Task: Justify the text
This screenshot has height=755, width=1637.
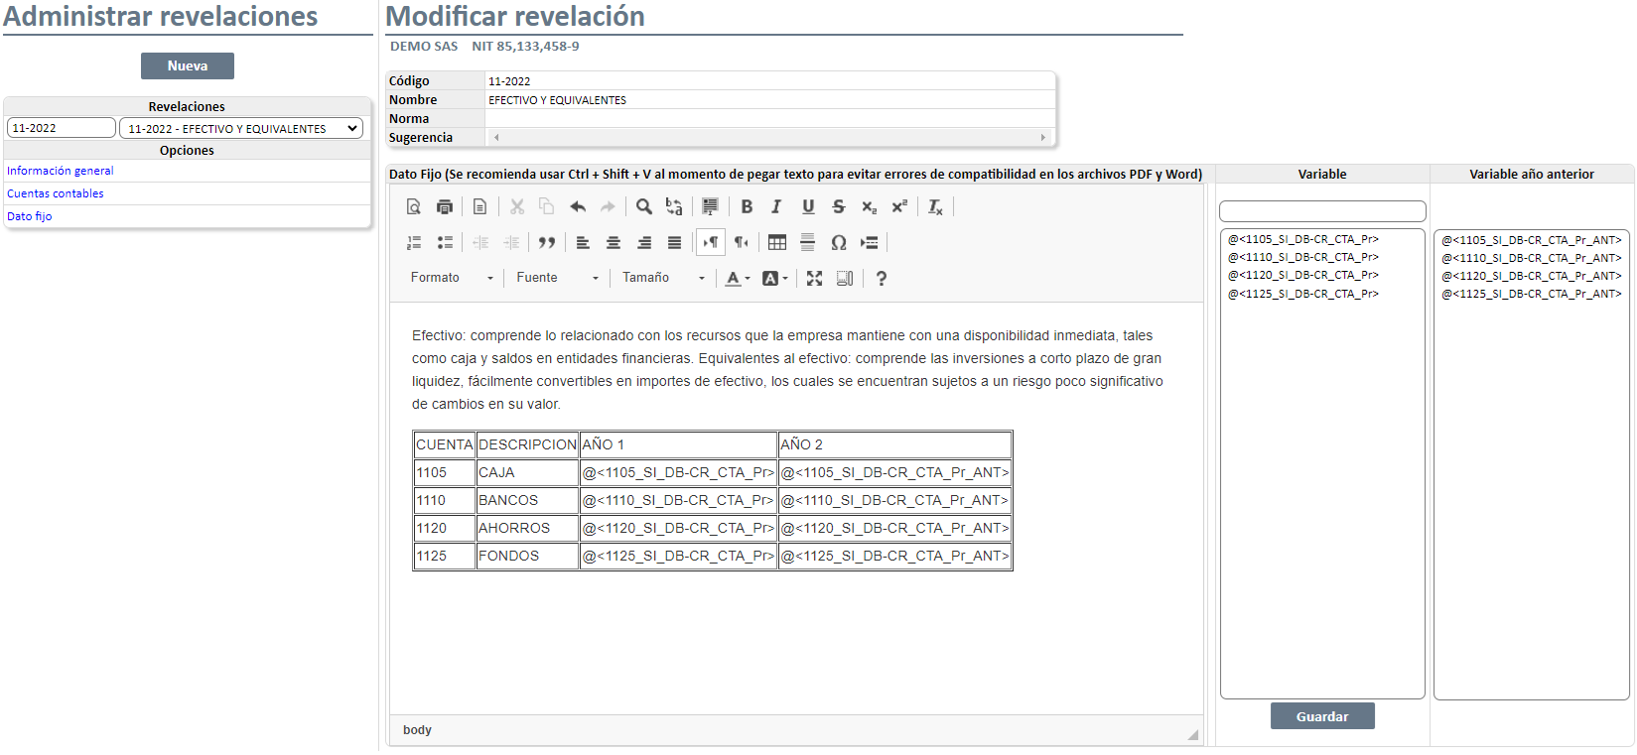Action: click(674, 242)
